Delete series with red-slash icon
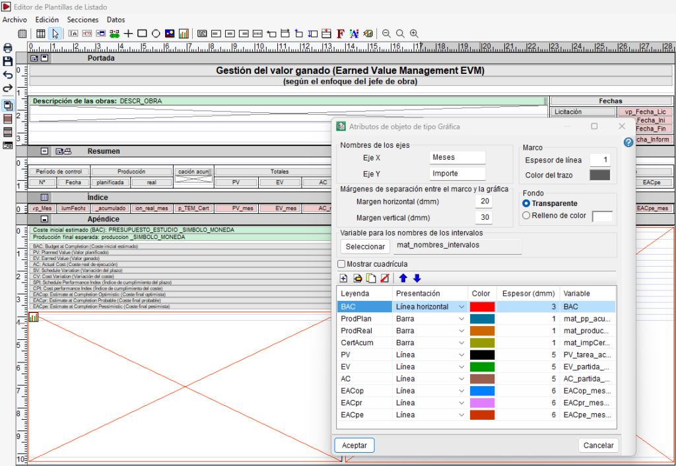The height and width of the screenshot is (466, 676). tap(385, 278)
